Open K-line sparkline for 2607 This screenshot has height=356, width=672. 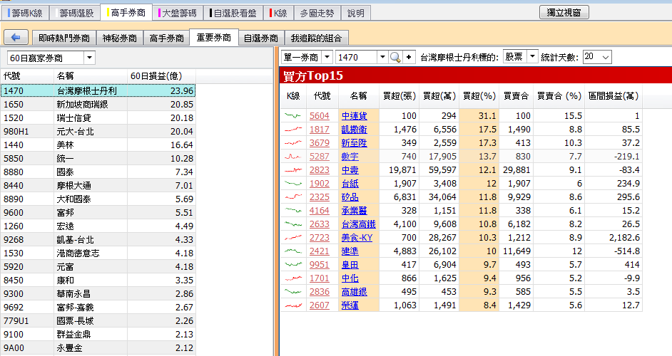pyautogui.click(x=293, y=305)
